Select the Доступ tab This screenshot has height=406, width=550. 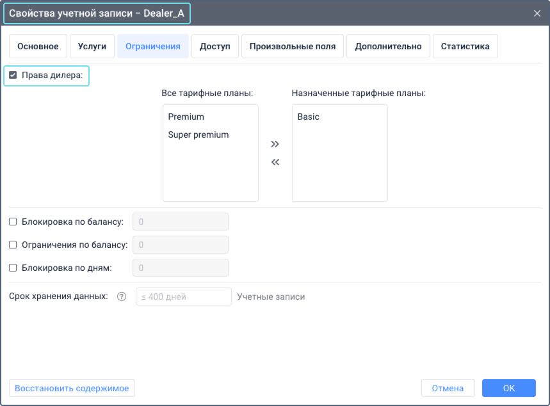pyautogui.click(x=214, y=45)
